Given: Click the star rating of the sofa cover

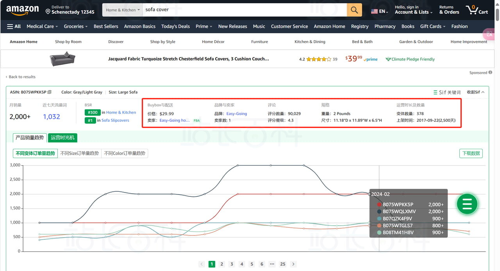Looking at the screenshot, I should pyautogui.click(x=319, y=59).
